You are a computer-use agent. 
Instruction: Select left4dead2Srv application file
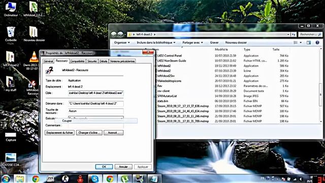click(166, 76)
